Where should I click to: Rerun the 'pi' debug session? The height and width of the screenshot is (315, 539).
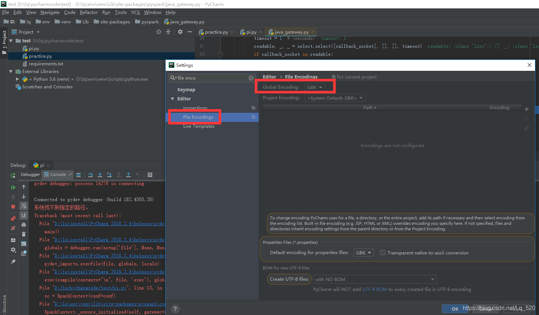click(13, 175)
